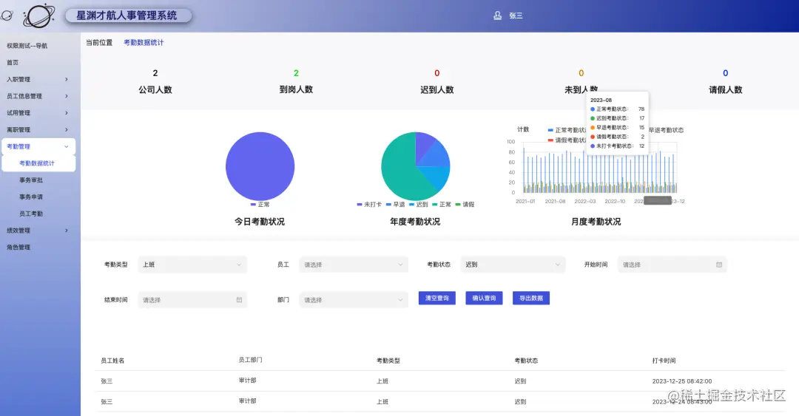Open calendar icon in 开始时间 field

(x=719, y=265)
